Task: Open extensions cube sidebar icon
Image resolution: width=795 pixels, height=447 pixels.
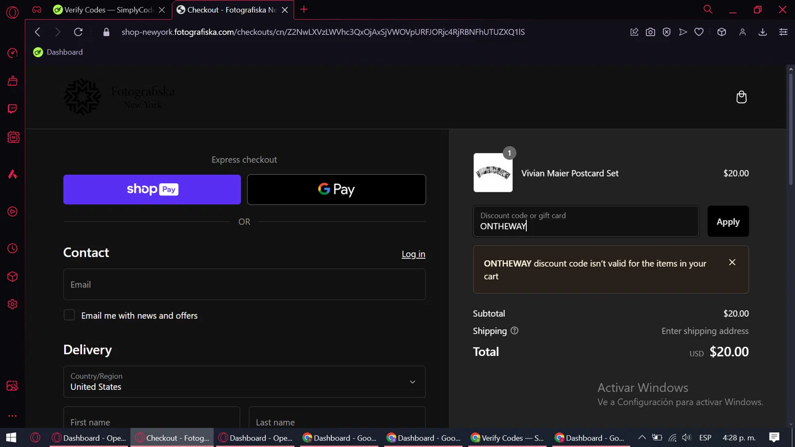Action: pos(12,276)
